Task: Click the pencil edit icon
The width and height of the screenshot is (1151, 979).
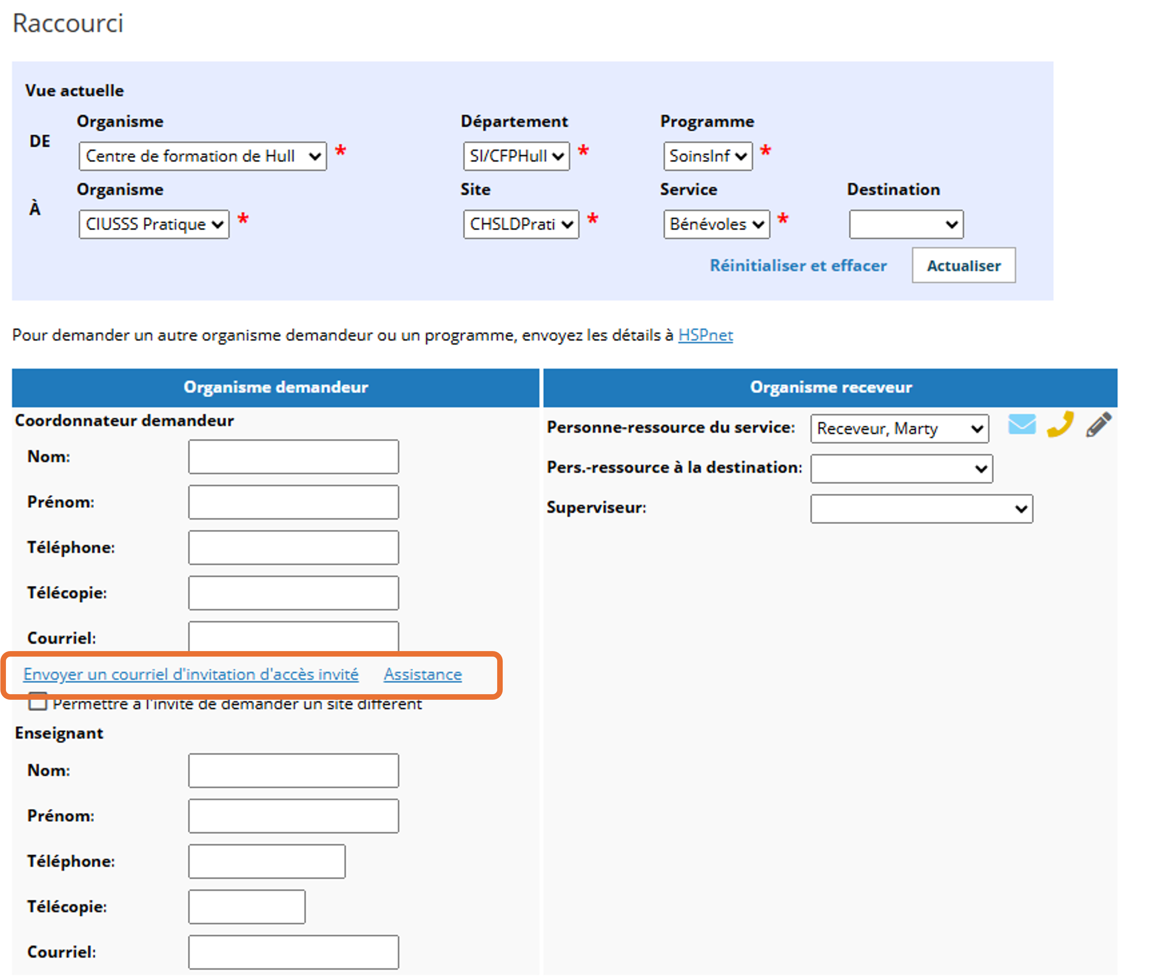Action: click(x=1098, y=425)
